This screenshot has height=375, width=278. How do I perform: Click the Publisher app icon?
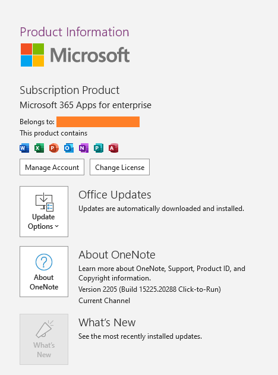click(x=99, y=148)
